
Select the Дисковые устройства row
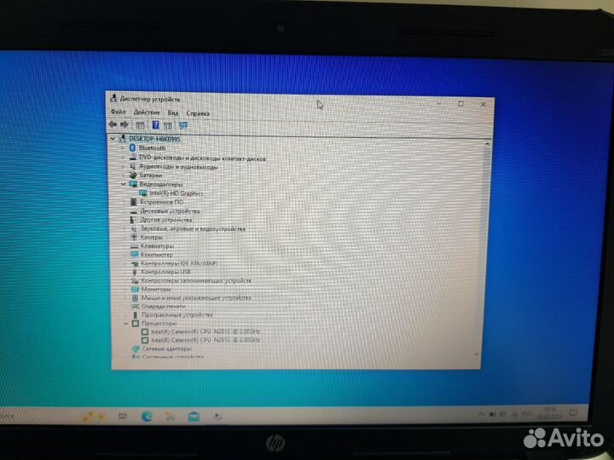pos(165,211)
